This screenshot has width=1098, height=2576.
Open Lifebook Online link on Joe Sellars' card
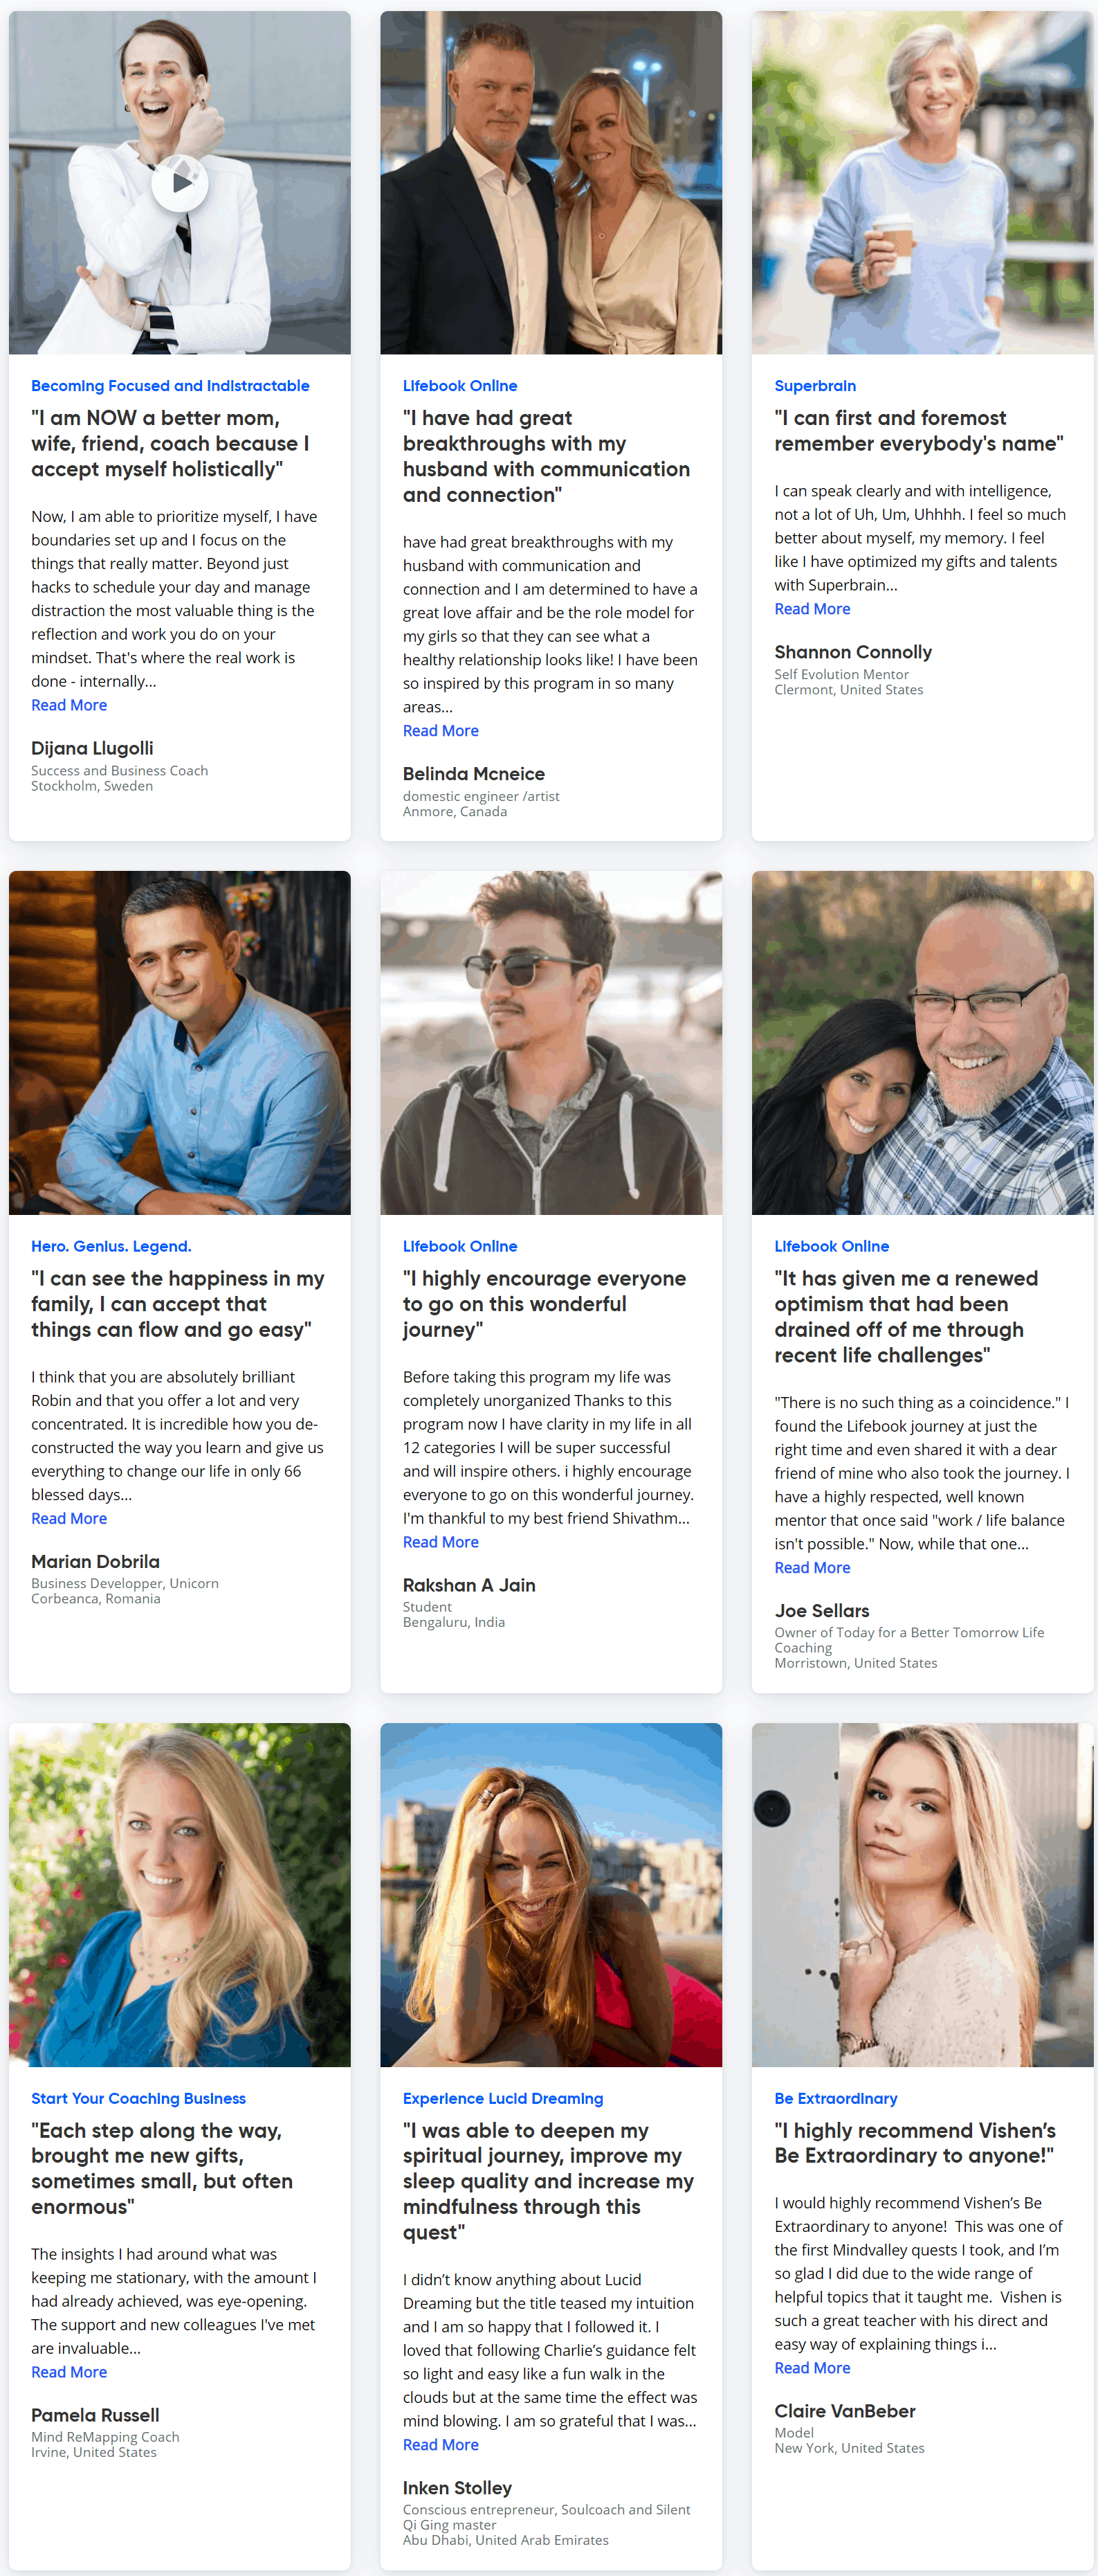[831, 1246]
